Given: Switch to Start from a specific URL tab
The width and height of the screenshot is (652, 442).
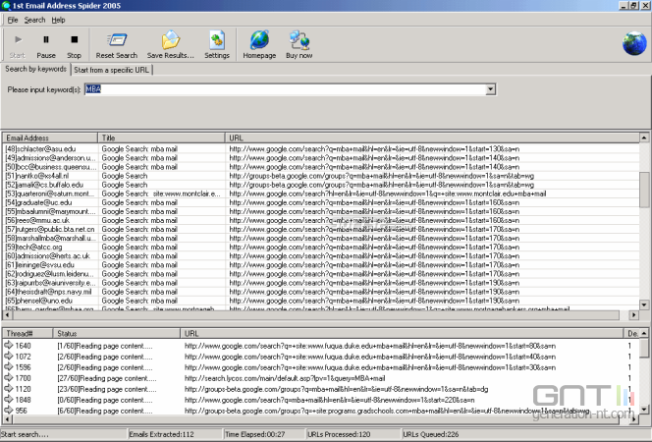Looking at the screenshot, I should (111, 70).
